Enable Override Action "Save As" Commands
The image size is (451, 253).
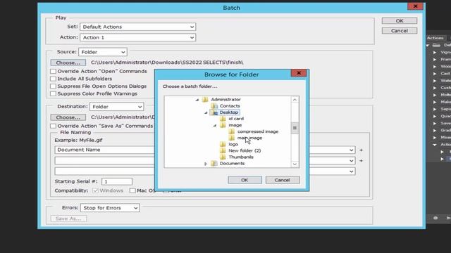pyautogui.click(x=54, y=126)
